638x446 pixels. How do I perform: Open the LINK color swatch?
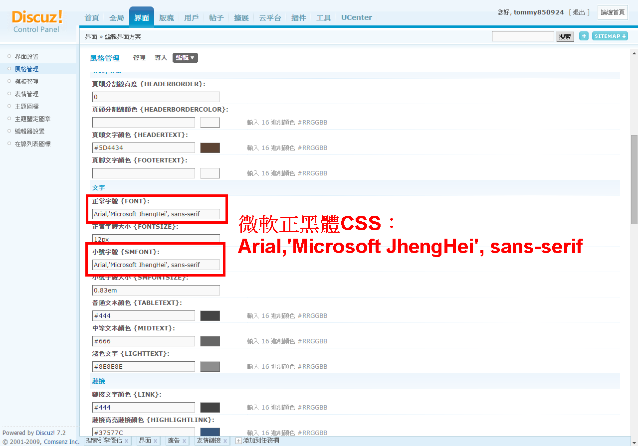point(210,407)
